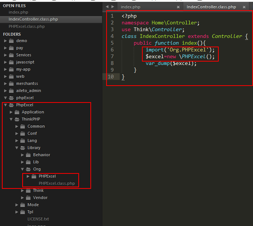Click the pay folder icon

pos(11,48)
